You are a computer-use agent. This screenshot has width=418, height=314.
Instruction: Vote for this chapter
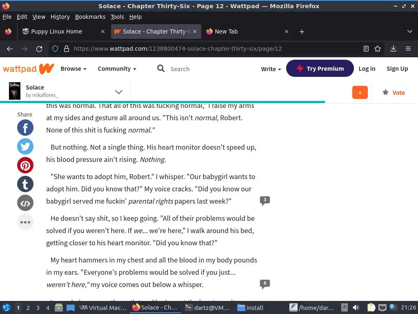tap(394, 92)
